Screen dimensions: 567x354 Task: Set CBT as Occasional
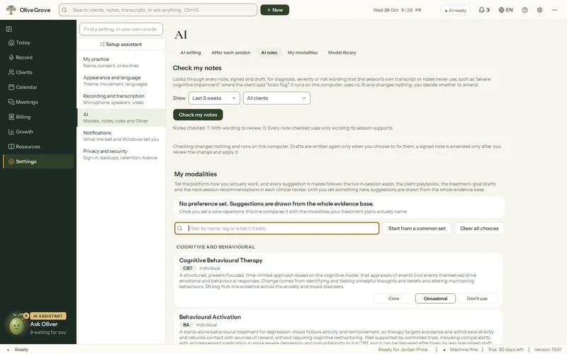(435, 298)
